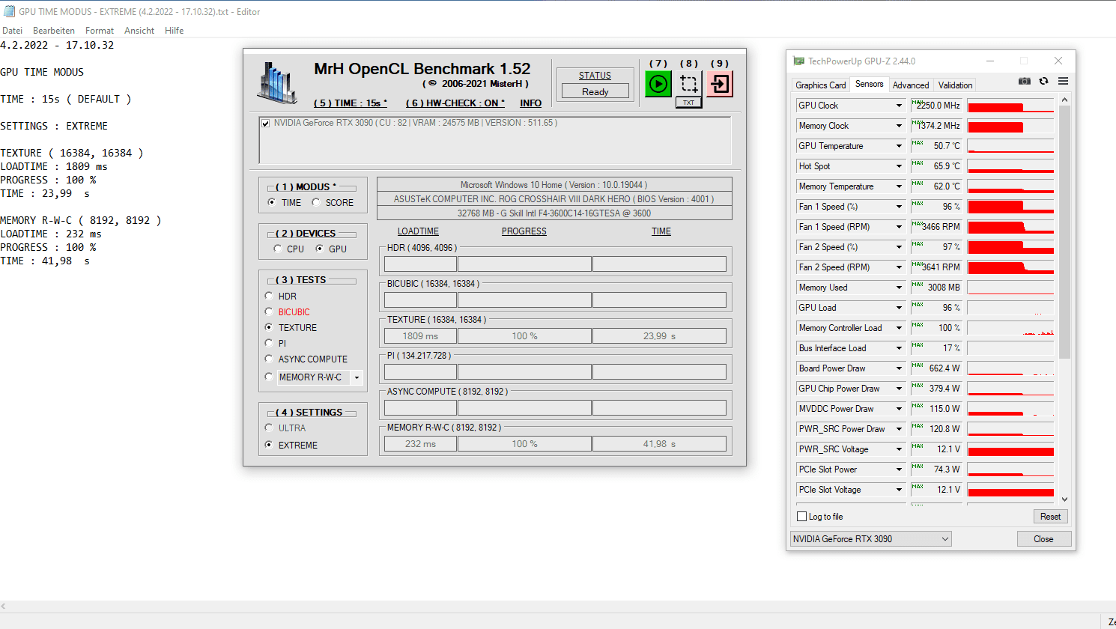Click the pink exit icon

tap(720, 84)
